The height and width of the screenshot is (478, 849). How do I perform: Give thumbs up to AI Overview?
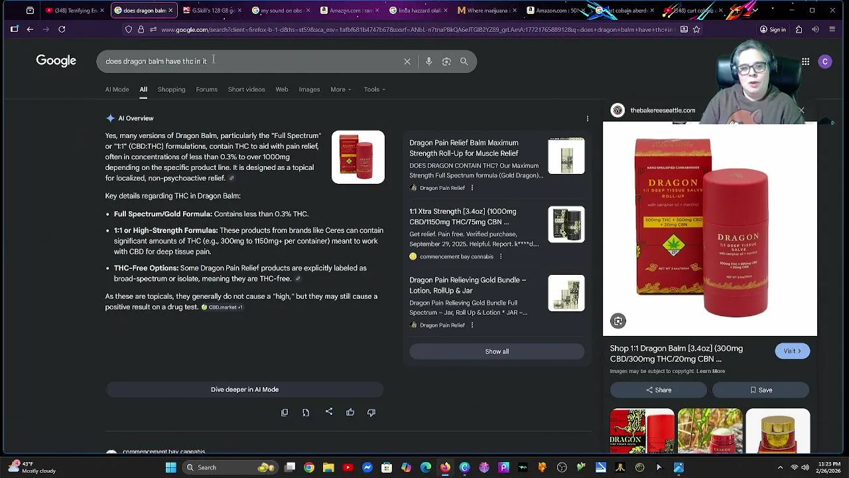point(350,412)
